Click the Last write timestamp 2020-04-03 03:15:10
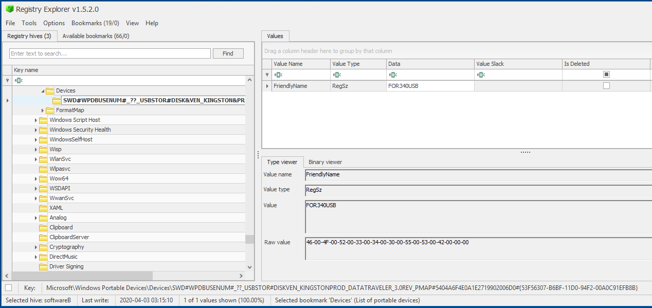652x308 pixels. [x=146, y=300]
